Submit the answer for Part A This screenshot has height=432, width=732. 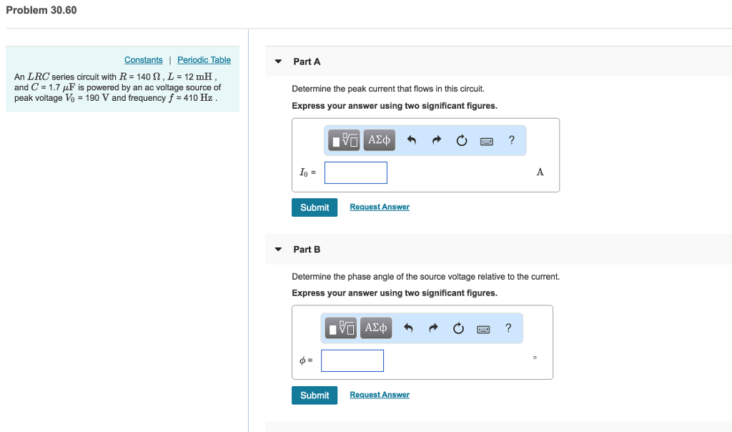click(x=315, y=207)
